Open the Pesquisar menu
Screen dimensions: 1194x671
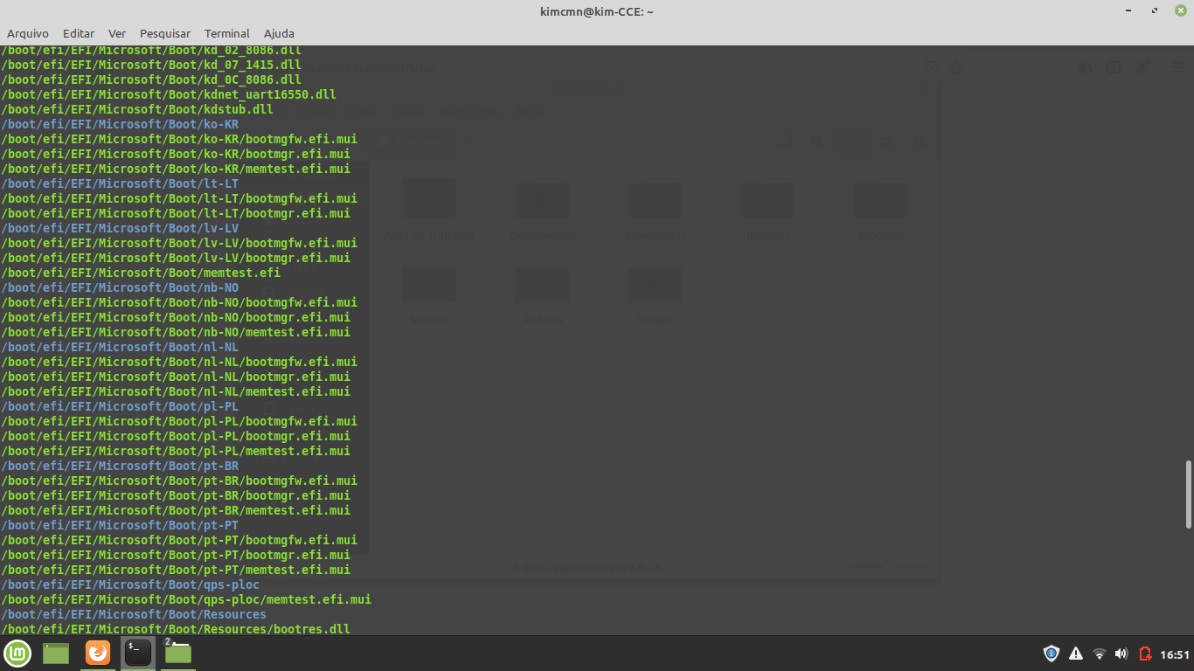pyautogui.click(x=165, y=33)
